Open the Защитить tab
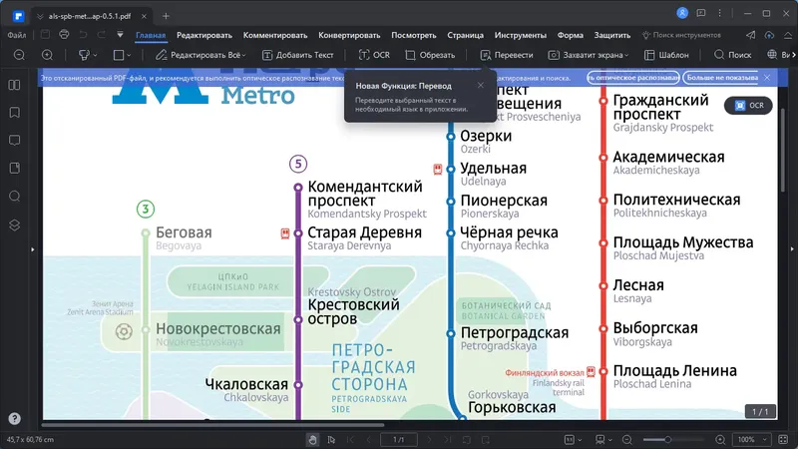Image resolution: width=798 pixels, height=449 pixels. point(612,35)
